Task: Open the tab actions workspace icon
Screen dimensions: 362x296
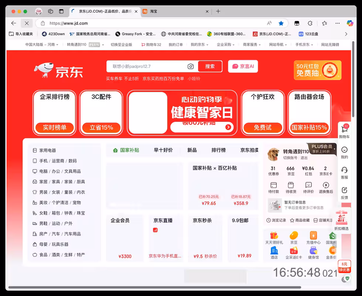Action: pos(51,11)
